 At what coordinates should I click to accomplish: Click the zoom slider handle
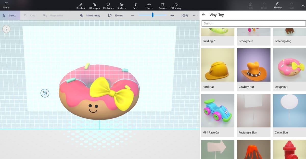pyautogui.click(x=152, y=15)
